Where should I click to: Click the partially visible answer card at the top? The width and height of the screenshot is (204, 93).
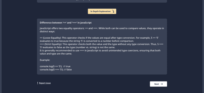102,1
